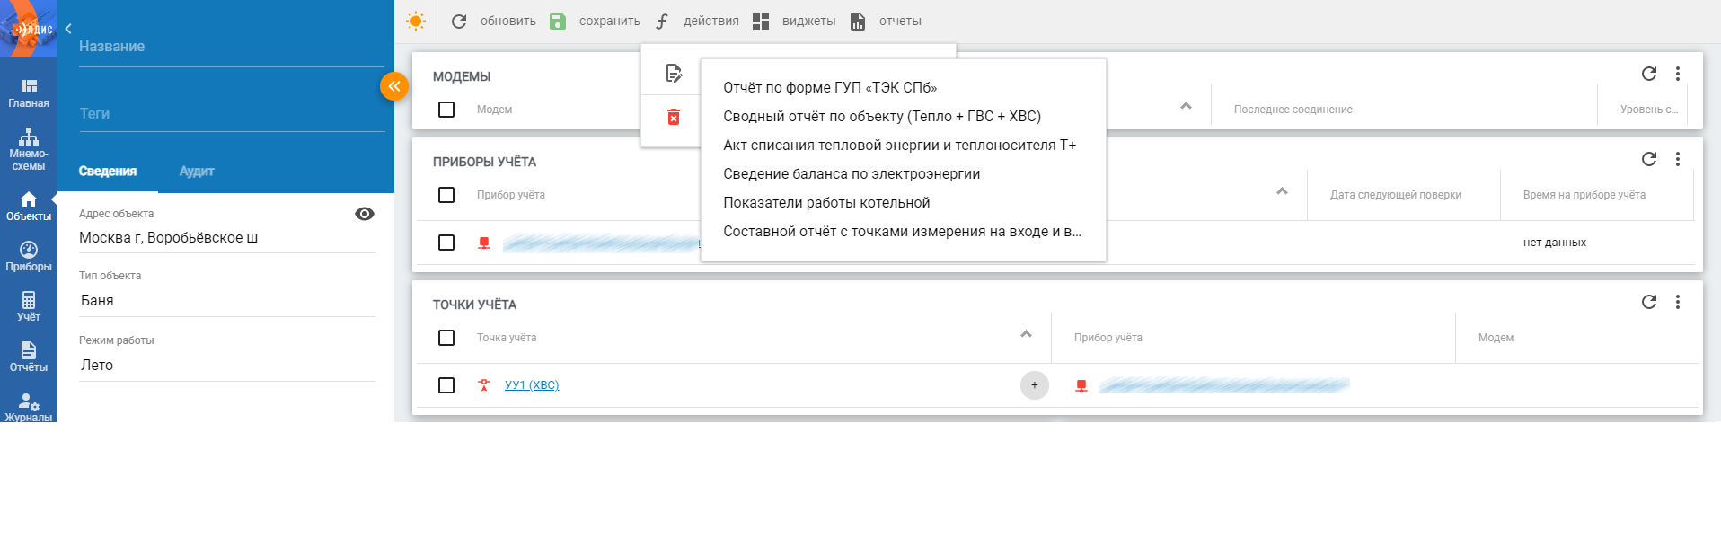Click the green save disk icon
Screen dimensions: 1721x539
pos(558,21)
